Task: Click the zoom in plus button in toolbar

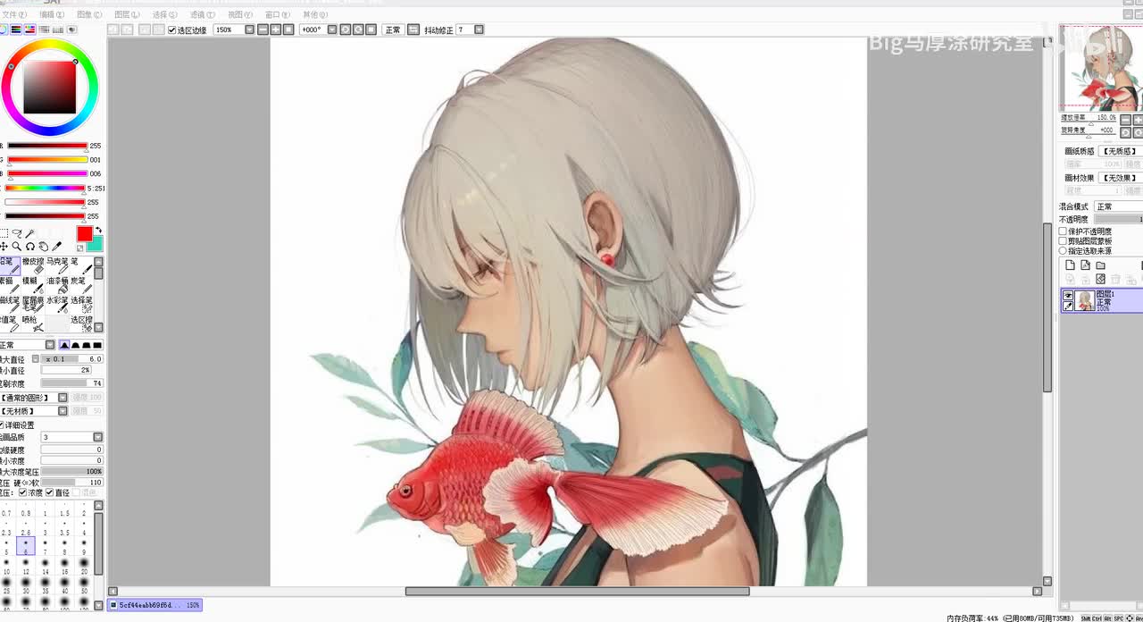Action: [276, 29]
